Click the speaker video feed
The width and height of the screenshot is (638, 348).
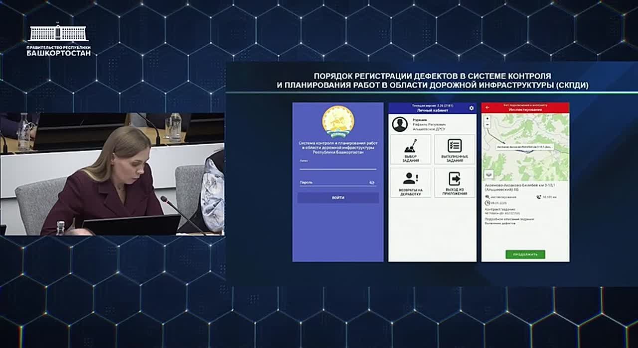[x=112, y=174]
